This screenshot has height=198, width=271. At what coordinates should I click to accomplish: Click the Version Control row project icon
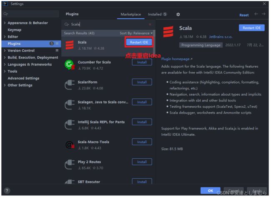pos(57,51)
